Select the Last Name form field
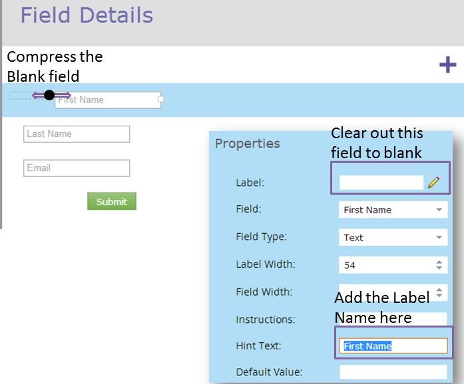 tap(77, 134)
